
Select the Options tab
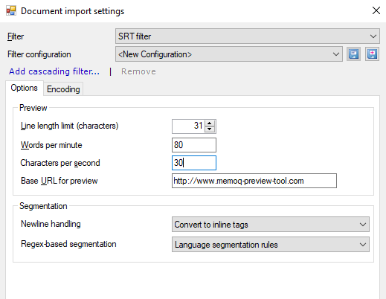coord(25,88)
